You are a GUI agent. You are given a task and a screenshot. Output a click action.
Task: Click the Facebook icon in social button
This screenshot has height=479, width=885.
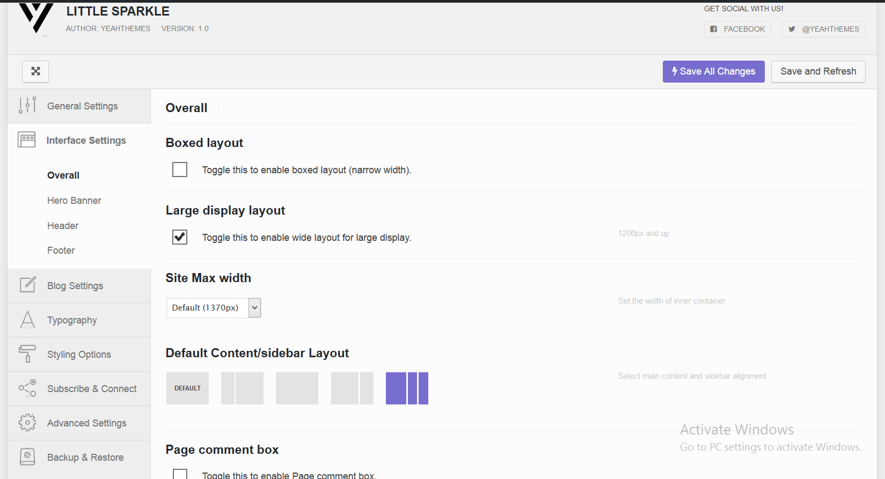(x=714, y=29)
